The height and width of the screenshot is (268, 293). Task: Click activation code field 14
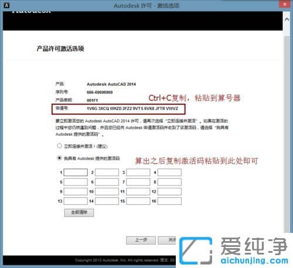point(107,201)
